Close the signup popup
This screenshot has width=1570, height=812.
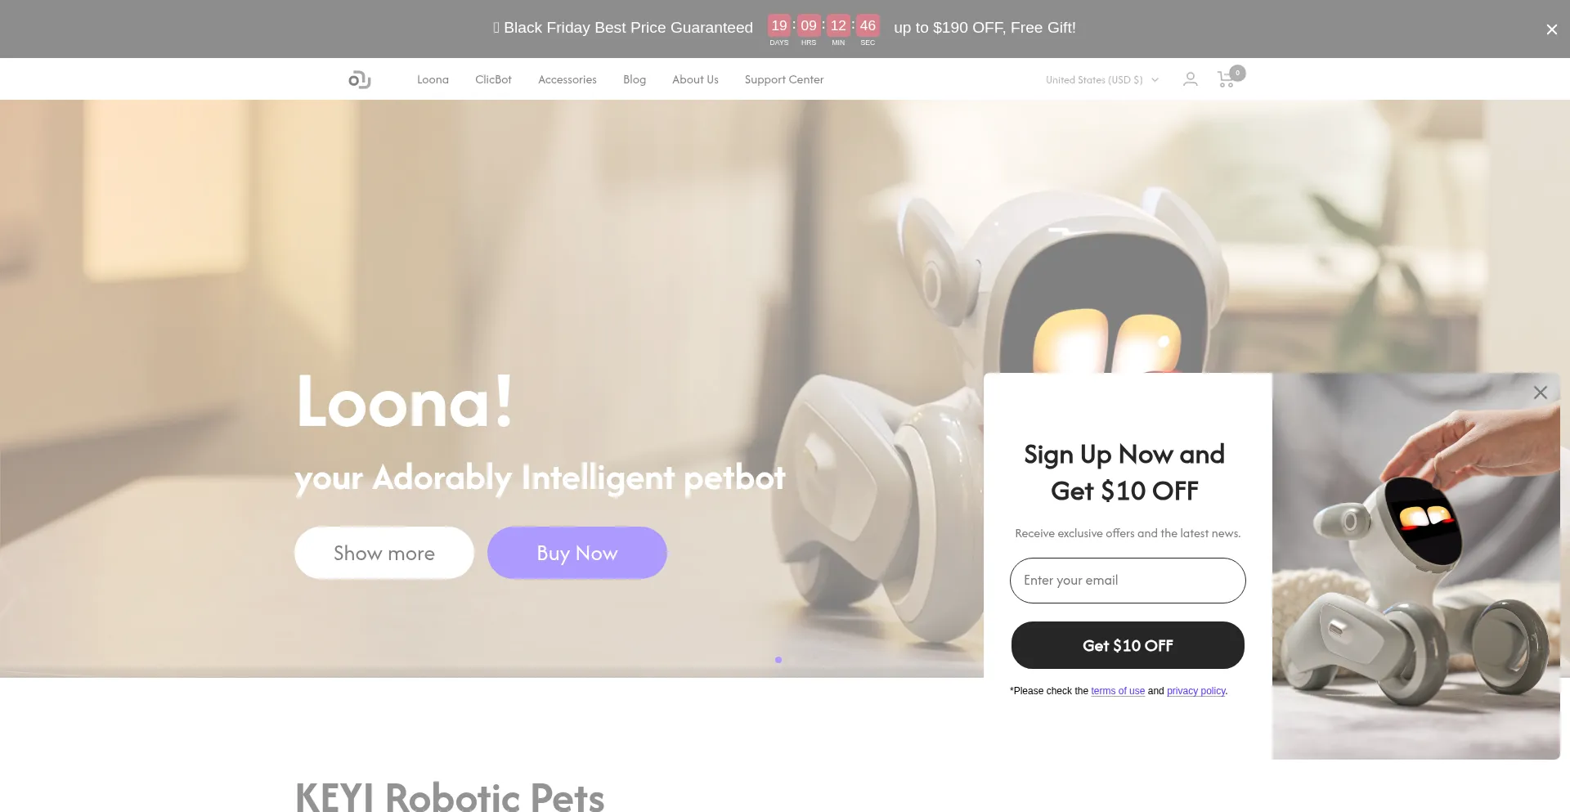click(x=1541, y=393)
